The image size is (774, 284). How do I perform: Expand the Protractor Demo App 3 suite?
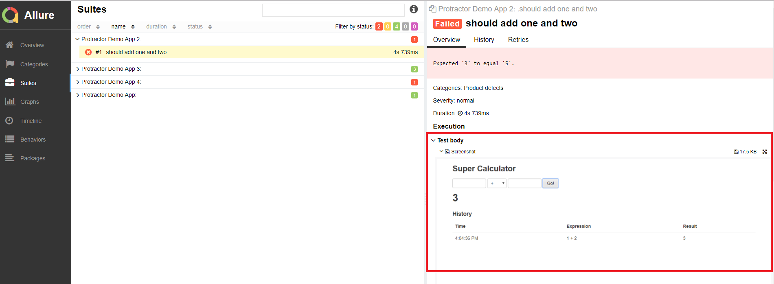pos(77,69)
